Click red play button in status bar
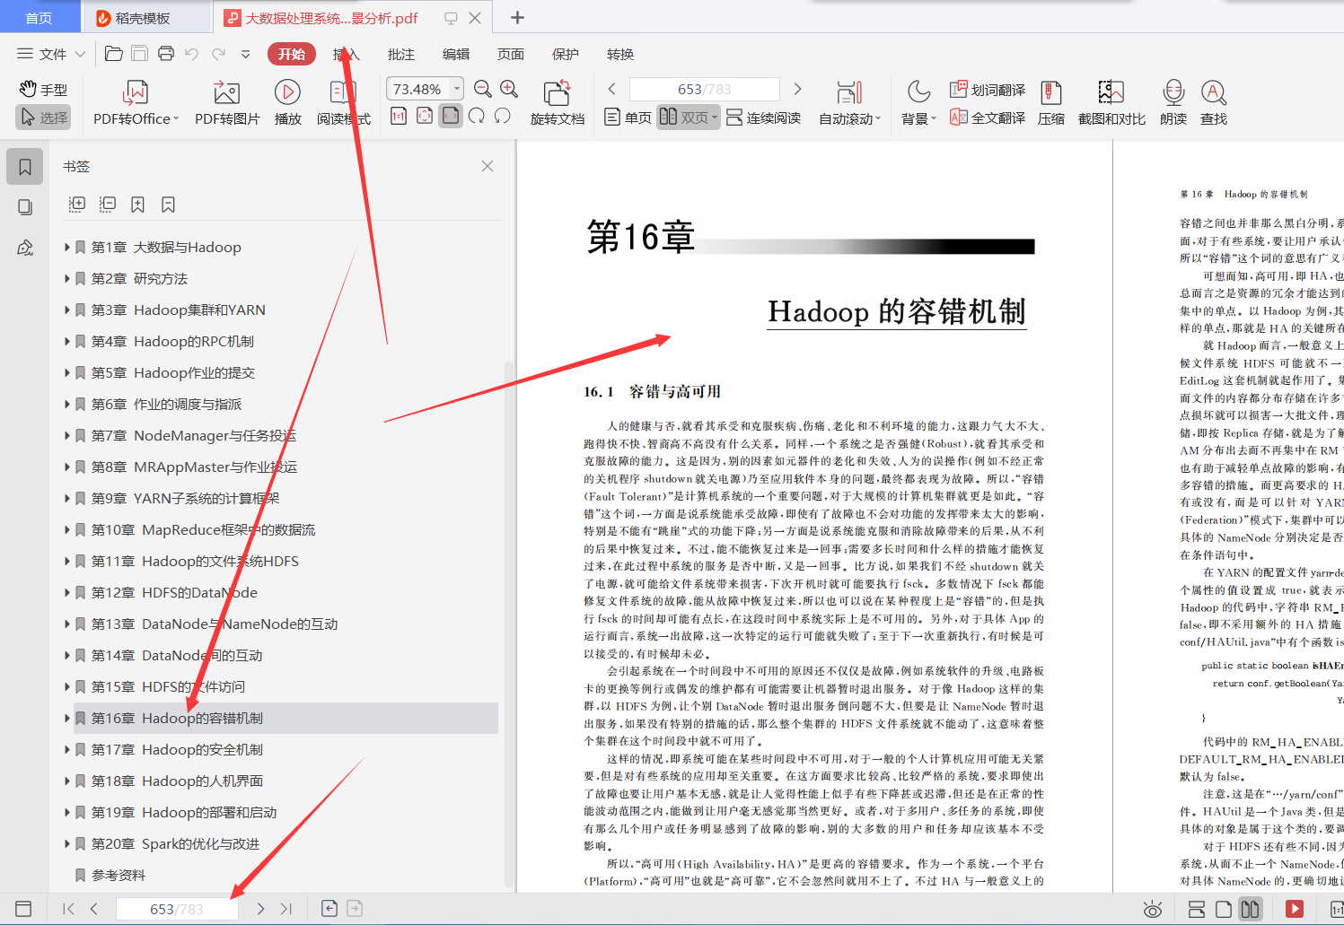Screen dimensions: 1344x925 tap(1294, 909)
